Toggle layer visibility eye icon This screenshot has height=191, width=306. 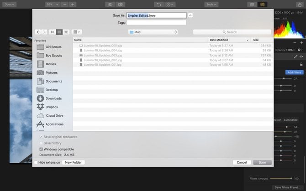[301, 57]
